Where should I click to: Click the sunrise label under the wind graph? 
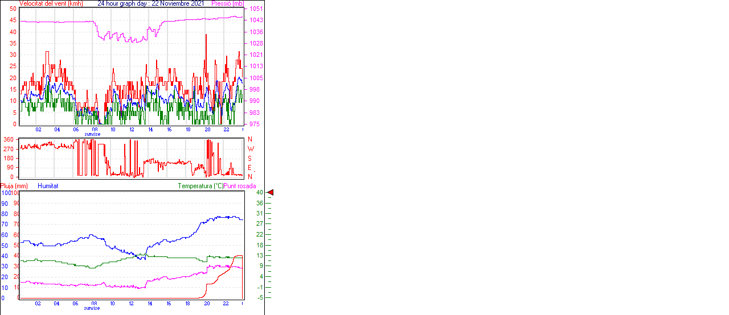(92, 134)
